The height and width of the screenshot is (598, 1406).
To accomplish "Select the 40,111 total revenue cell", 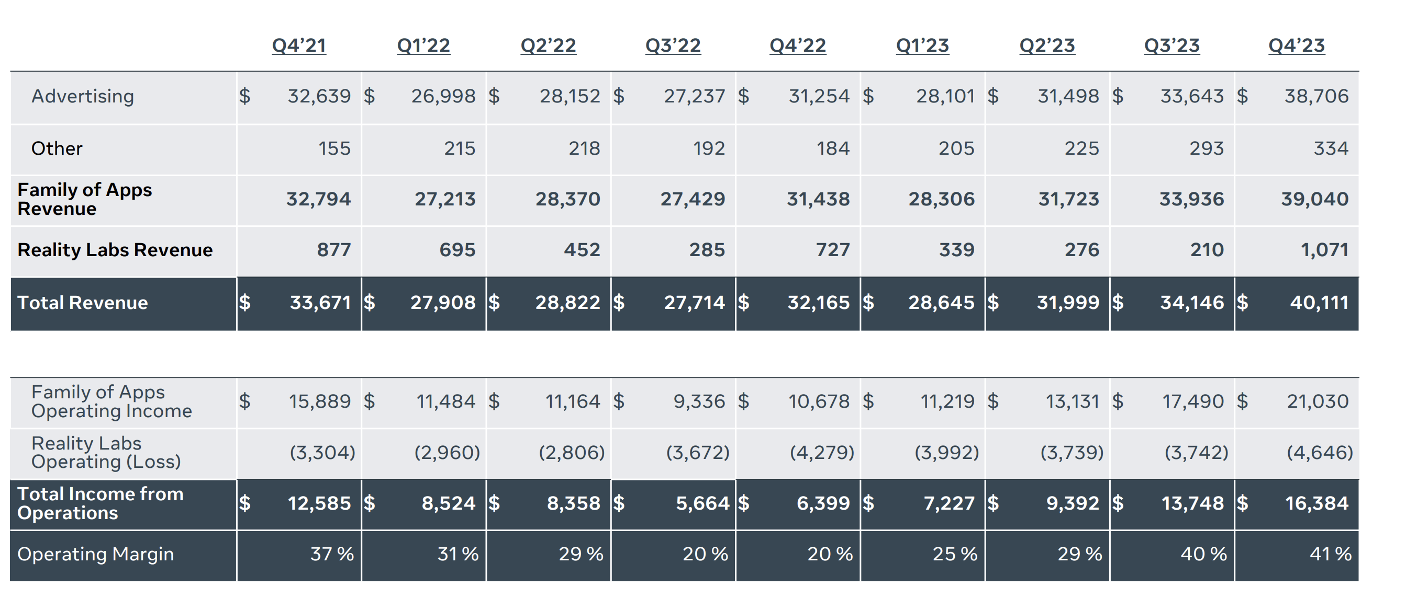I will coord(1319,303).
